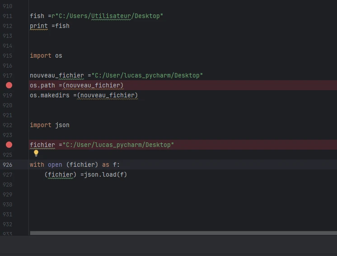Click the 'open' function call
This screenshot has width=337, height=256.
(x=55, y=165)
